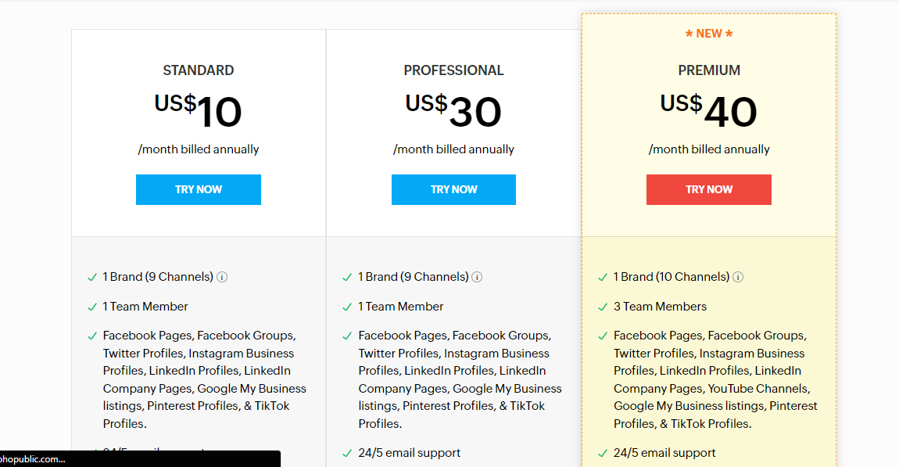Click info icon beside Premium 10 Channels
The image size is (899, 467).
(738, 277)
